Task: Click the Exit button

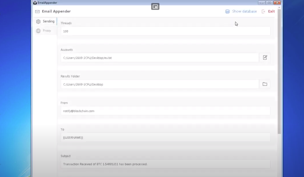Action: tap(271, 11)
